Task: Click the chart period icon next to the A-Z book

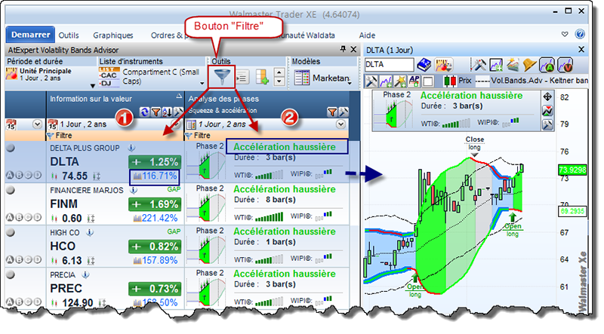Action: [444, 65]
